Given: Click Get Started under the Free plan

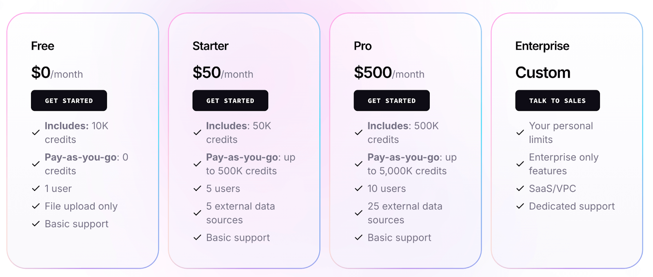Looking at the screenshot, I should tap(69, 101).
